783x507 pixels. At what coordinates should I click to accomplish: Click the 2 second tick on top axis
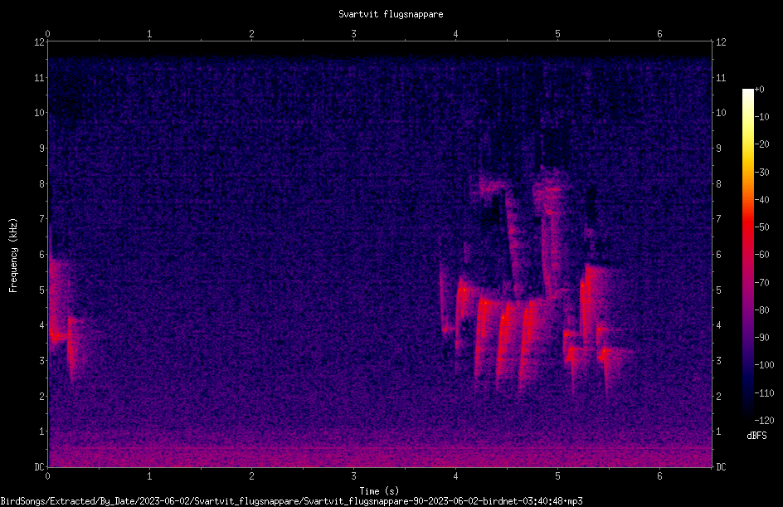[251, 34]
